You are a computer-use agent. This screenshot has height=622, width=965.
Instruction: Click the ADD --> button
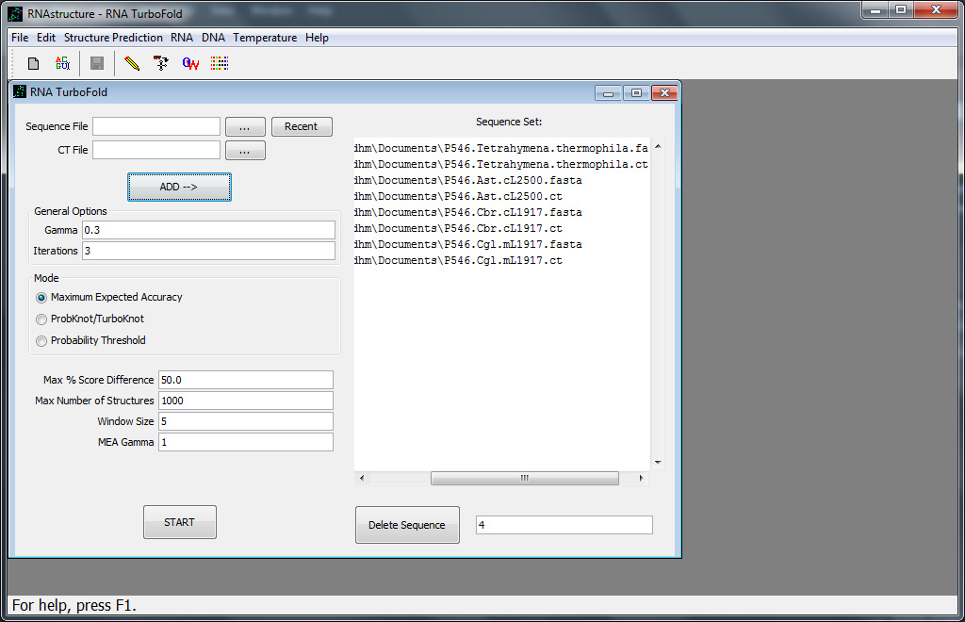[x=179, y=187]
